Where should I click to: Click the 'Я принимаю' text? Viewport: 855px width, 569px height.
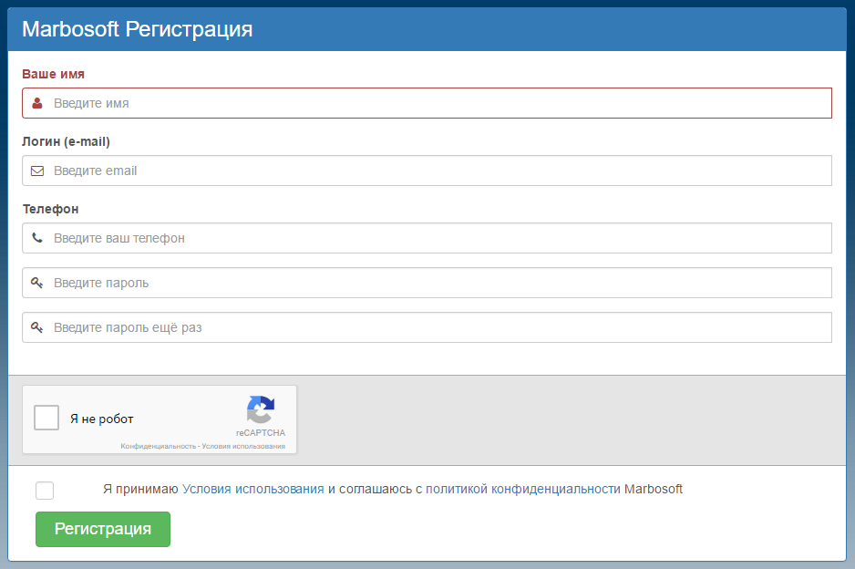point(140,490)
